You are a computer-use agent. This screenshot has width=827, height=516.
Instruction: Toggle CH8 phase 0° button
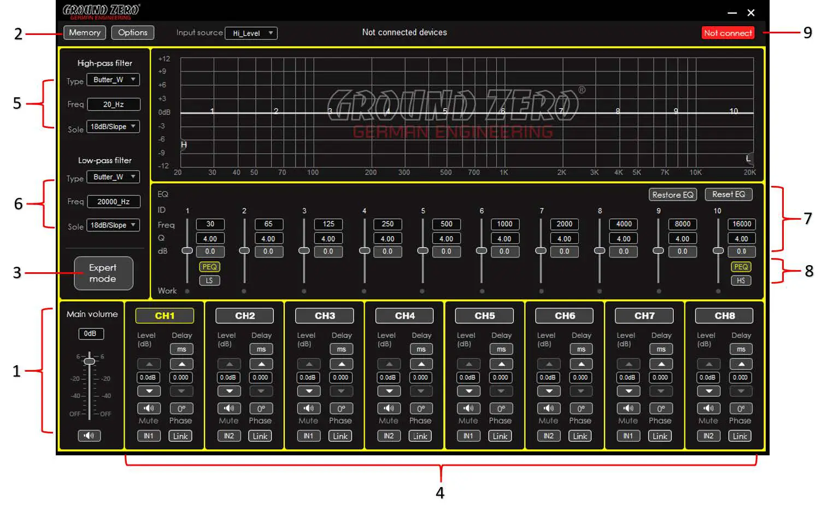(x=741, y=408)
